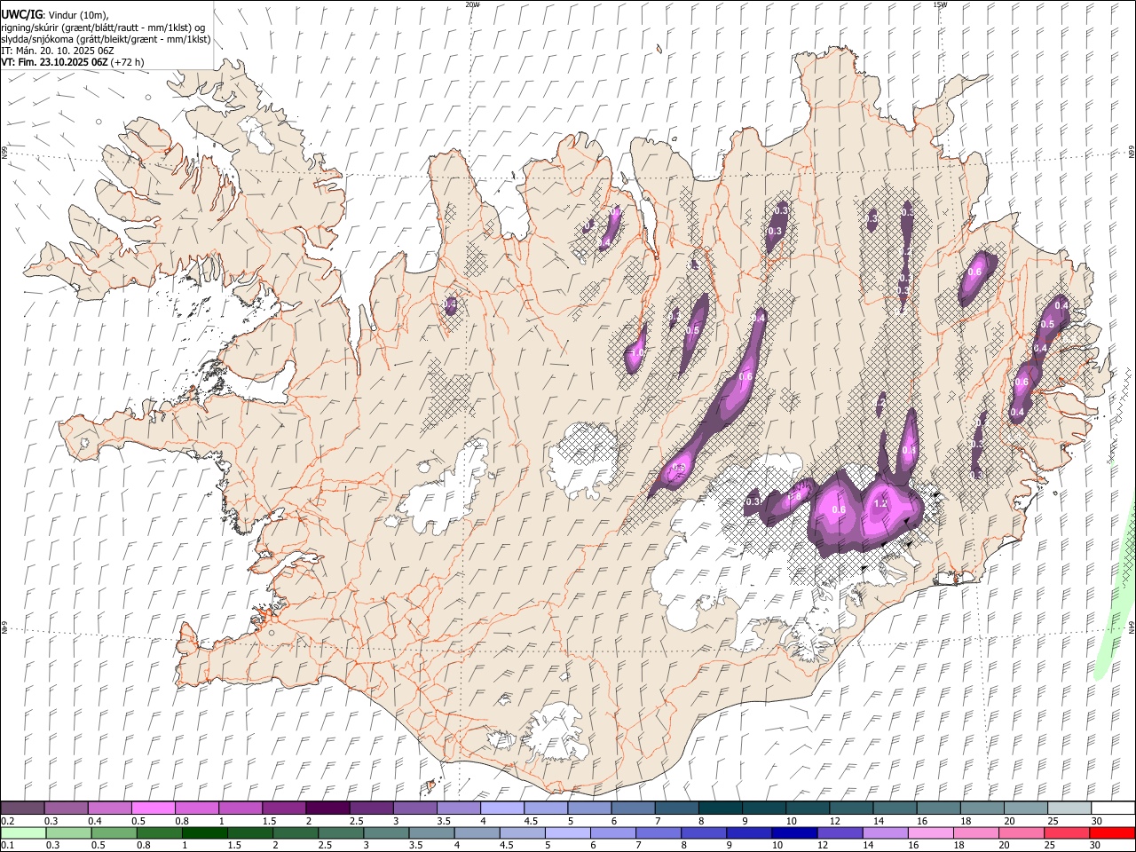Image resolution: width=1136 pixels, height=852 pixels.
Task: Click the '0.2' legend tick label
Action: point(7,821)
